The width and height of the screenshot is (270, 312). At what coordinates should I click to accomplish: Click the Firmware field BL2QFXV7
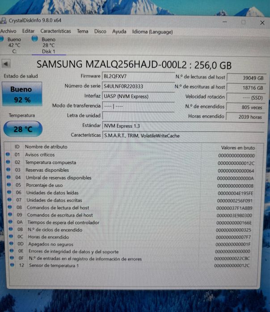(x=138, y=76)
